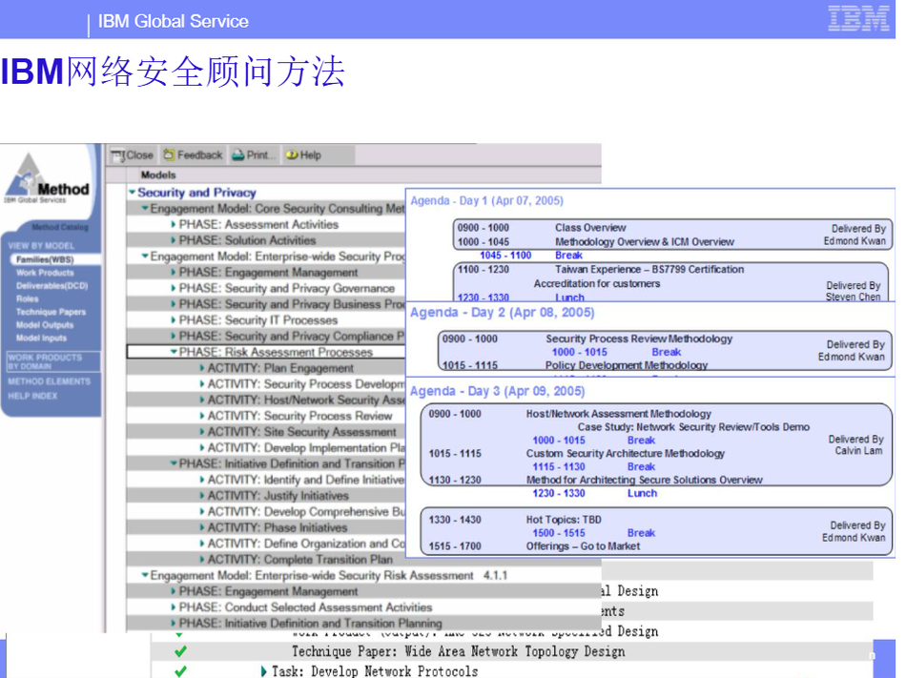The width and height of the screenshot is (906, 678).
Task: Collapse PHASE: Risk Assessment Processes
Action: (173, 352)
